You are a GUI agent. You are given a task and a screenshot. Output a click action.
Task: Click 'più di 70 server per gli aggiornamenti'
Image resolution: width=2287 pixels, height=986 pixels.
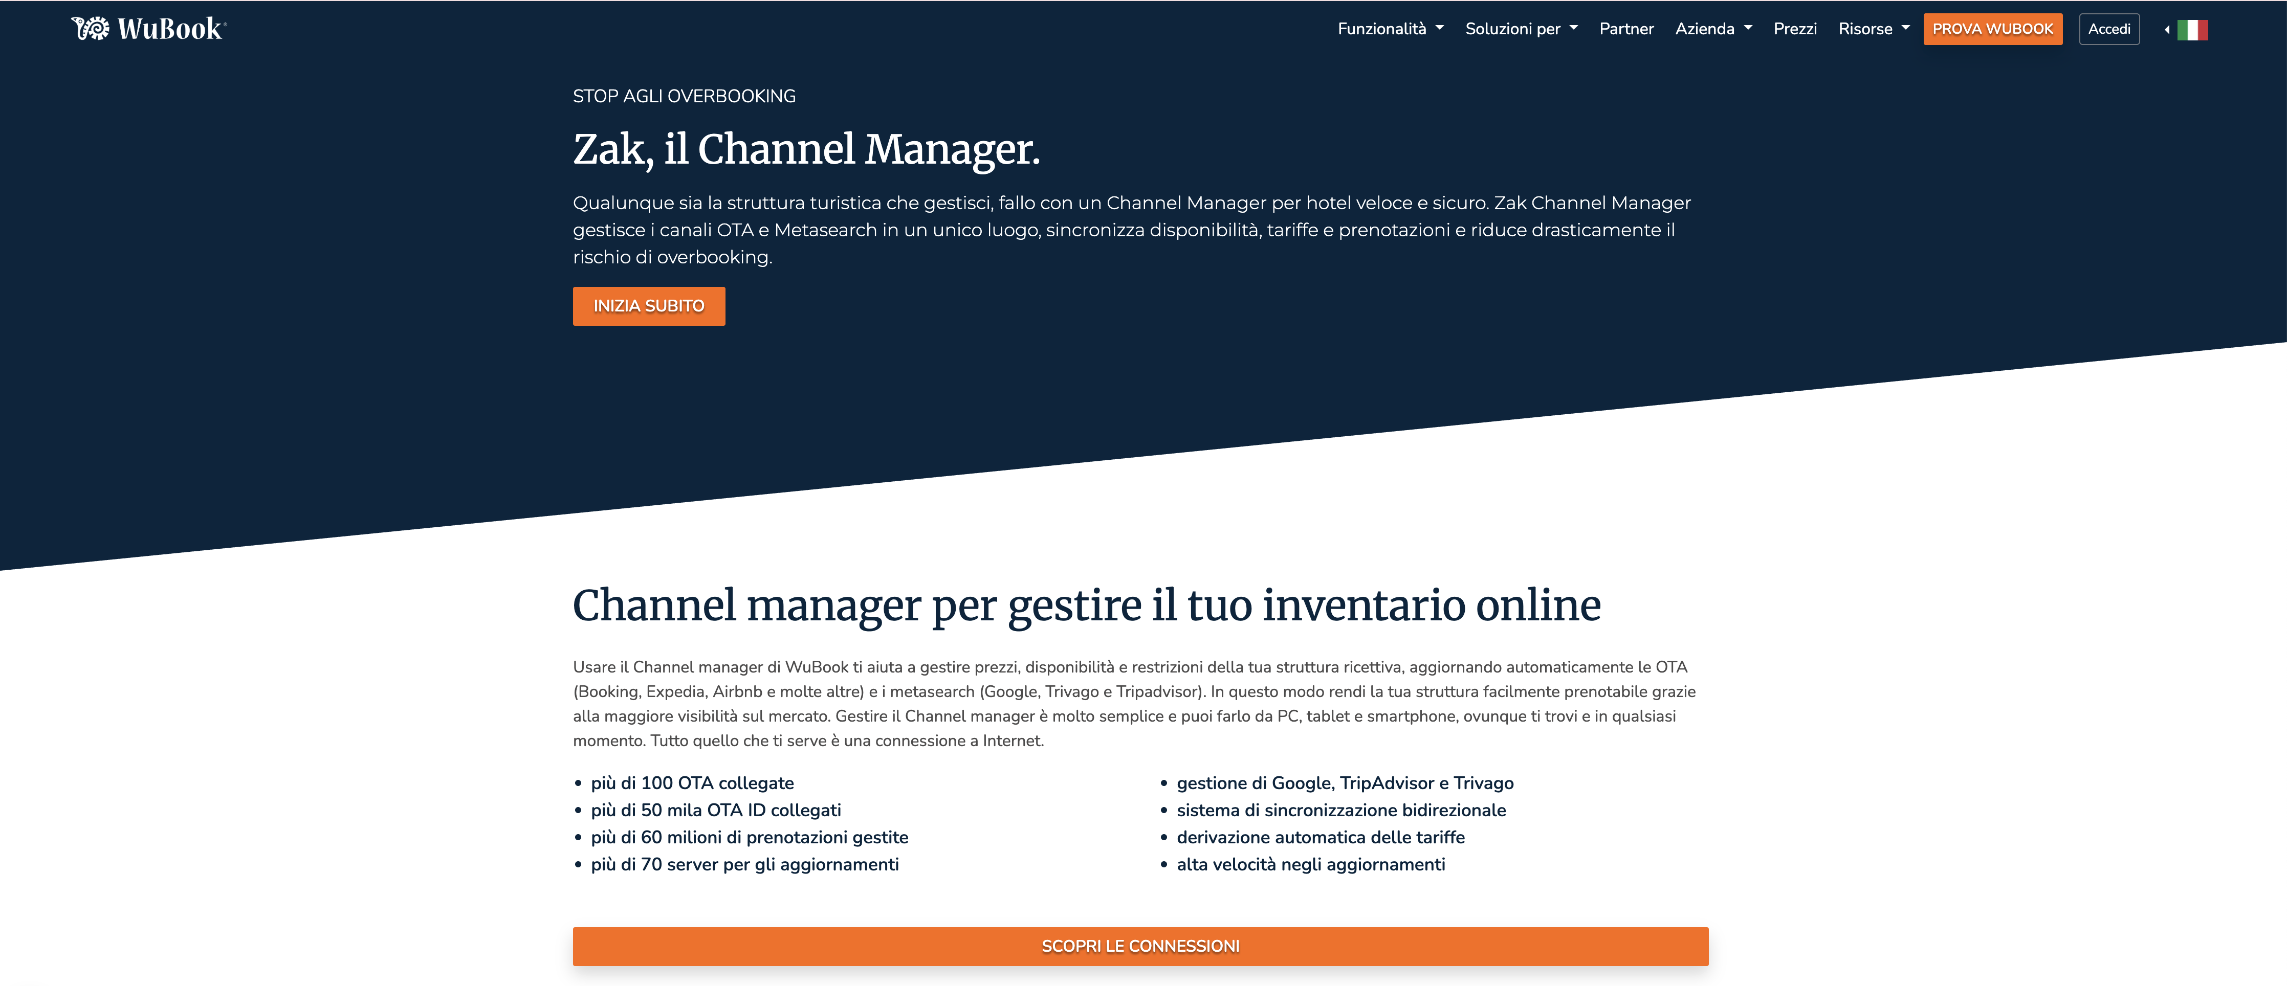tap(745, 864)
